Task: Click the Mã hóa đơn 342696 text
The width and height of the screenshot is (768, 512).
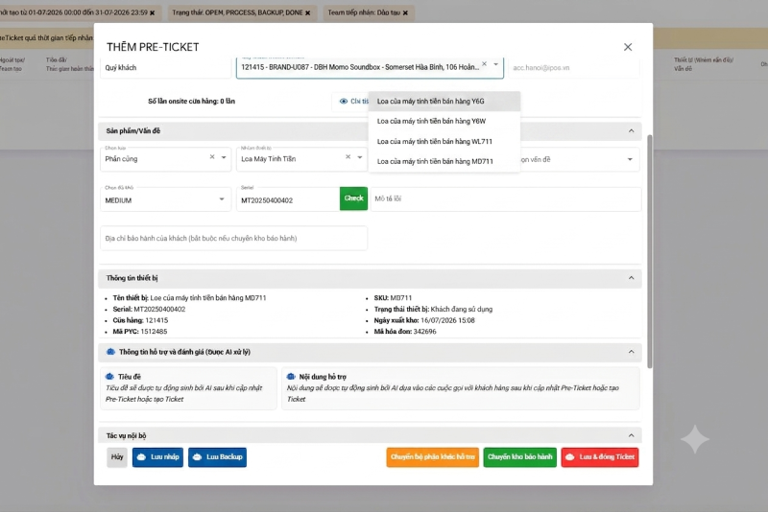Action: pos(405,332)
